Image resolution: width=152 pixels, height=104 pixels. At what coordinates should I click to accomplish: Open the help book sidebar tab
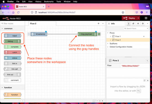[x=133, y=23]
